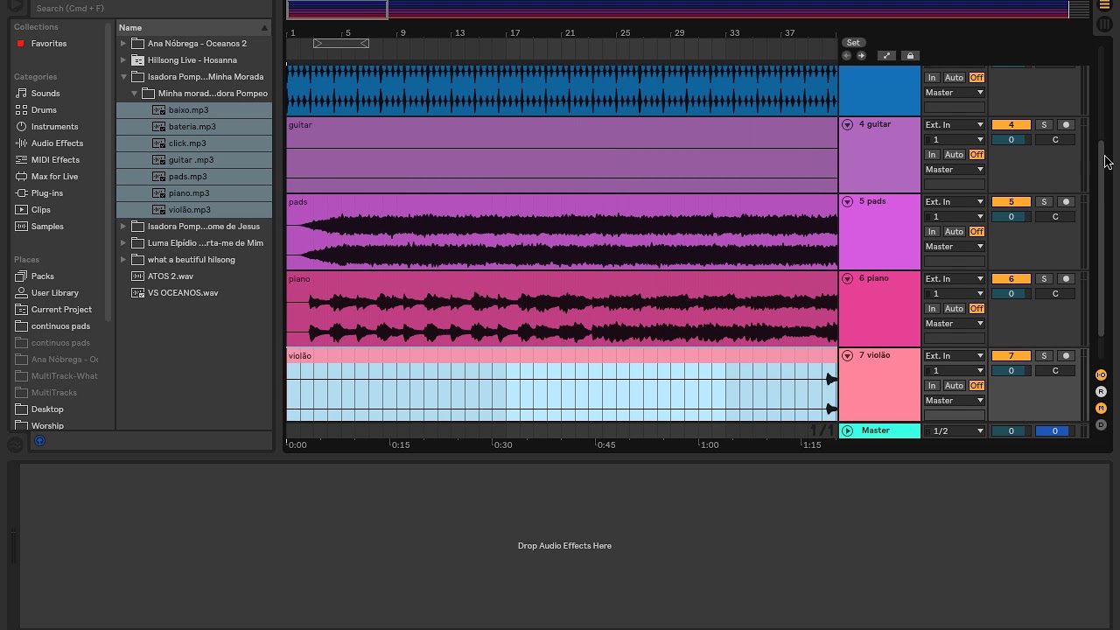1120x630 pixels.
Task: Collapse the Minha morad...dora Pompeo subfolder
Action: [134, 94]
